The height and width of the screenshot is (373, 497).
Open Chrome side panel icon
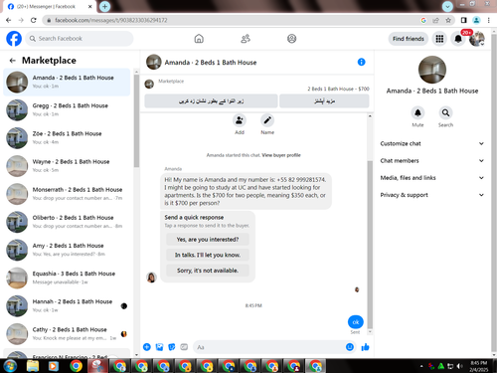[x=464, y=20]
